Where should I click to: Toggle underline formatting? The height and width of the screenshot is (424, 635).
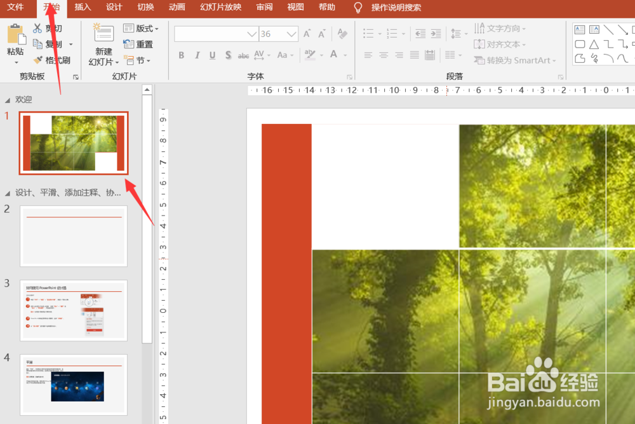pyautogui.click(x=212, y=55)
